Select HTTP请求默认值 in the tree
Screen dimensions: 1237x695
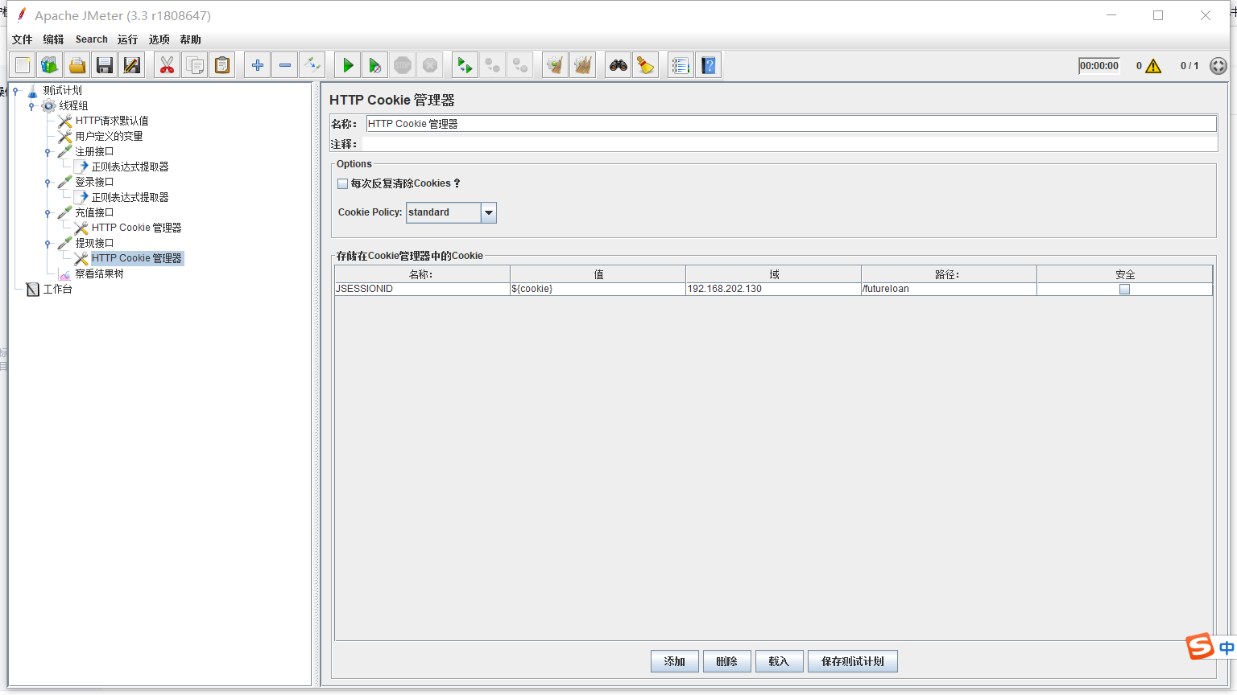pyautogui.click(x=112, y=121)
